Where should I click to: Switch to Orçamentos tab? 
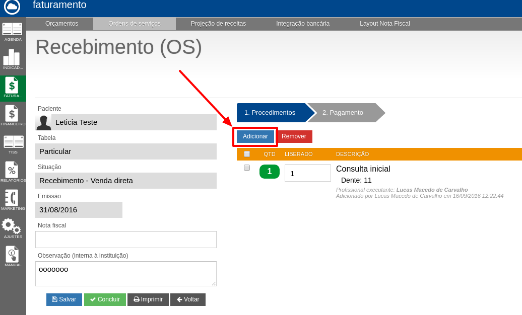pos(61,24)
